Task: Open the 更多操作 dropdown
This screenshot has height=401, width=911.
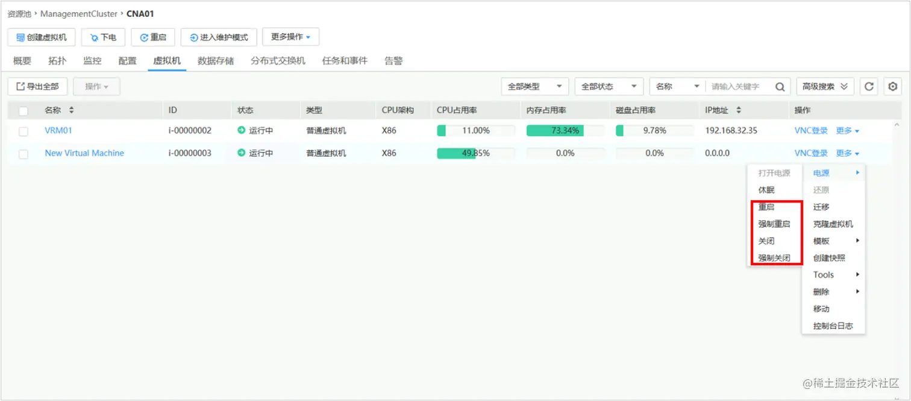Action: [x=290, y=37]
